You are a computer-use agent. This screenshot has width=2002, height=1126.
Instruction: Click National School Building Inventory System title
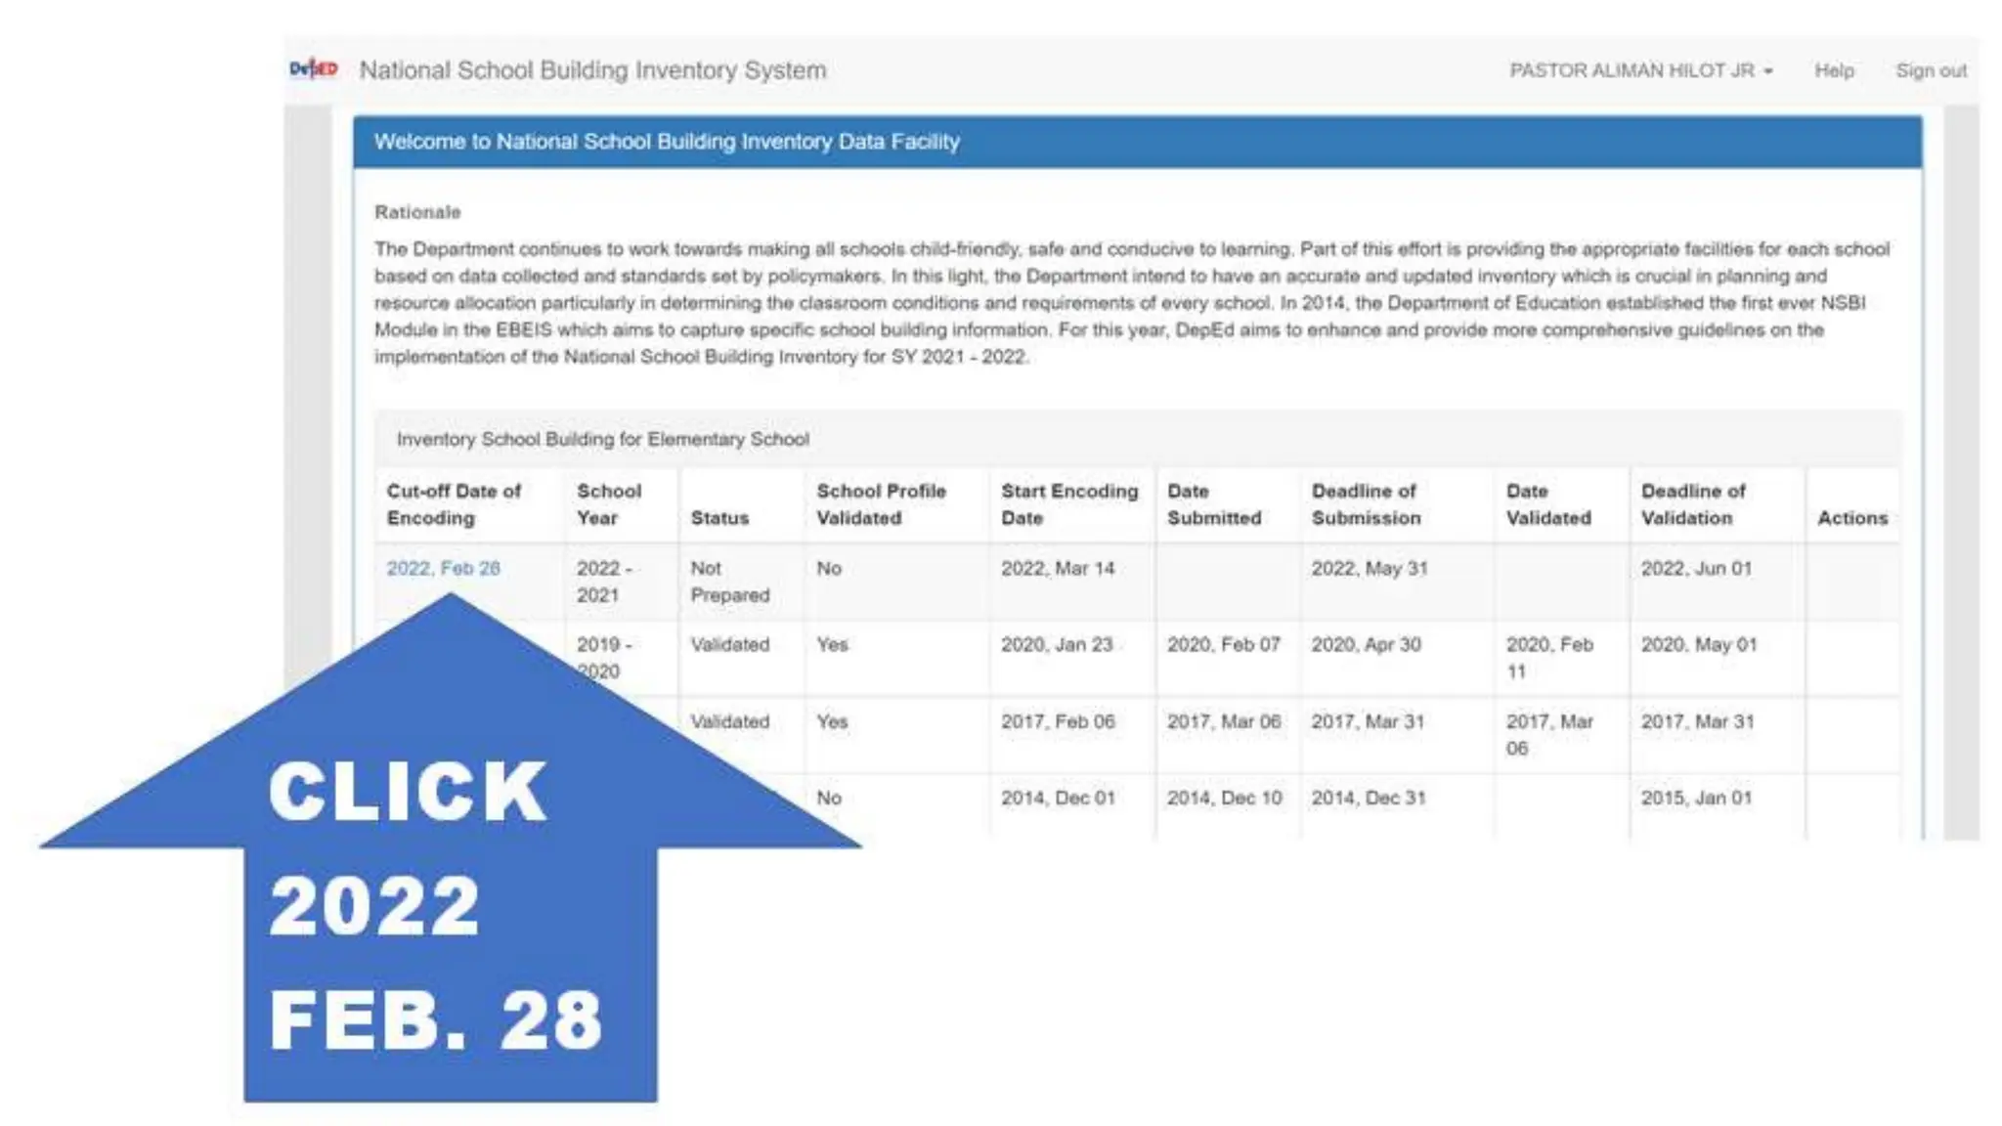click(592, 70)
